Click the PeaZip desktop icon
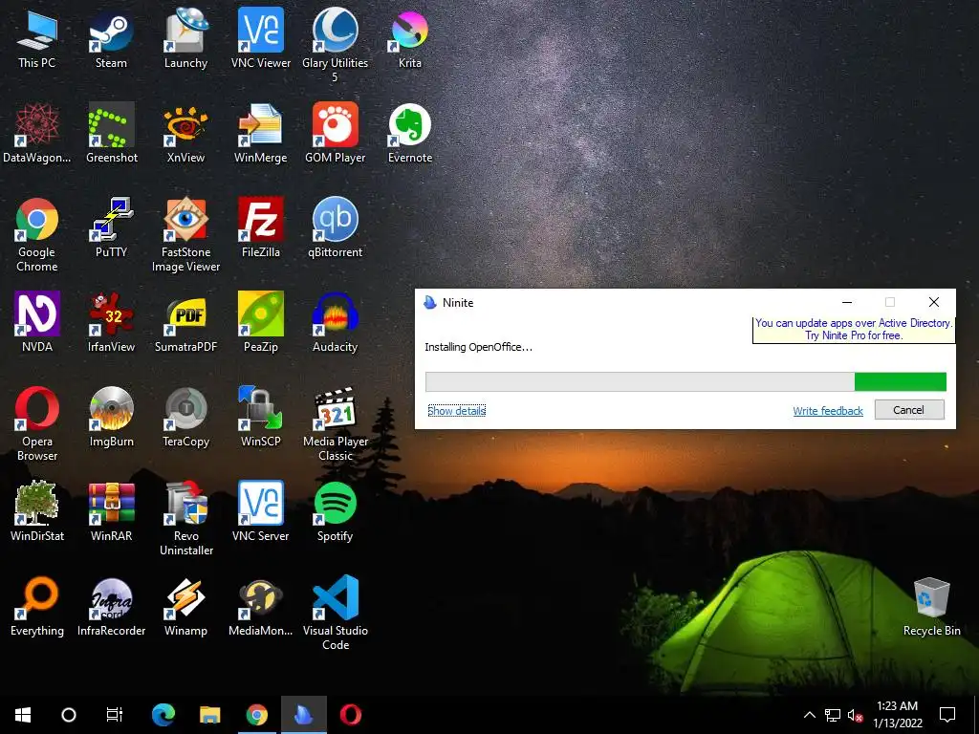Image resolution: width=979 pixels, height=734 pixels. pyautogui.click(x=260, y=322)
